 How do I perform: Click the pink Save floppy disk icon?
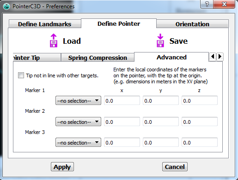(160, 41)
